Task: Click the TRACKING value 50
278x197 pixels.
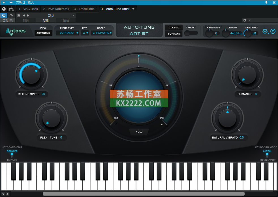Action: 254,33
